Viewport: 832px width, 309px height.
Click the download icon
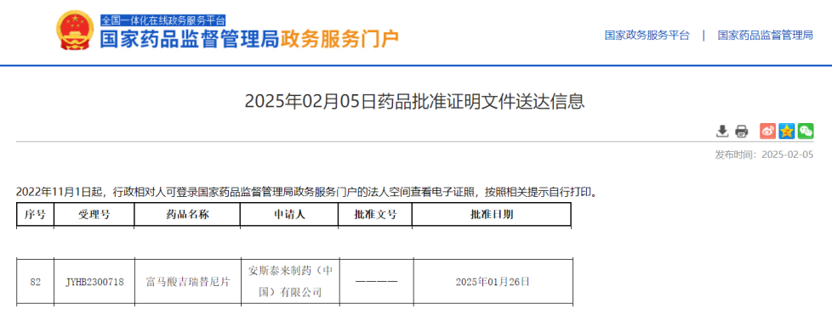point(721,131)
